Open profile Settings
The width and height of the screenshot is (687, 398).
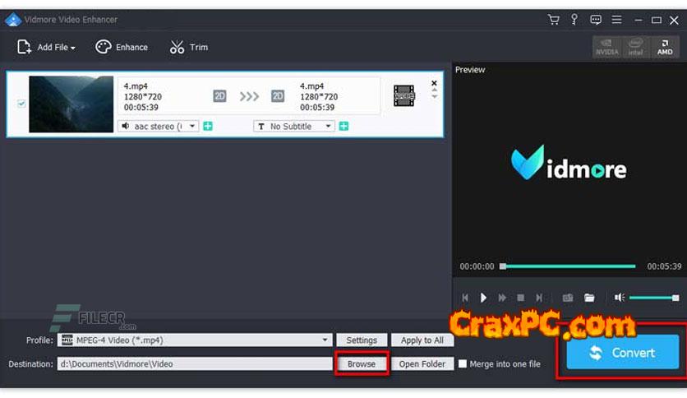(x=362, y=340)
